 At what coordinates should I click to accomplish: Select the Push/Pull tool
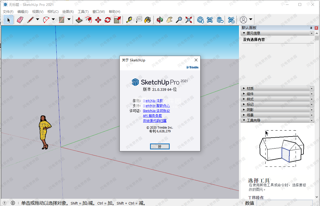coord(79,20)
